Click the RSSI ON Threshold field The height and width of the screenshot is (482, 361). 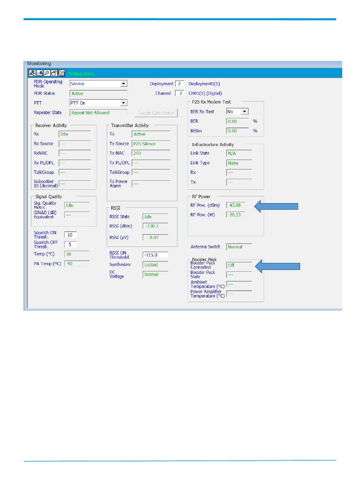pos(155,255)
